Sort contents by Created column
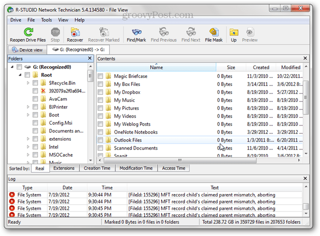 261,67
